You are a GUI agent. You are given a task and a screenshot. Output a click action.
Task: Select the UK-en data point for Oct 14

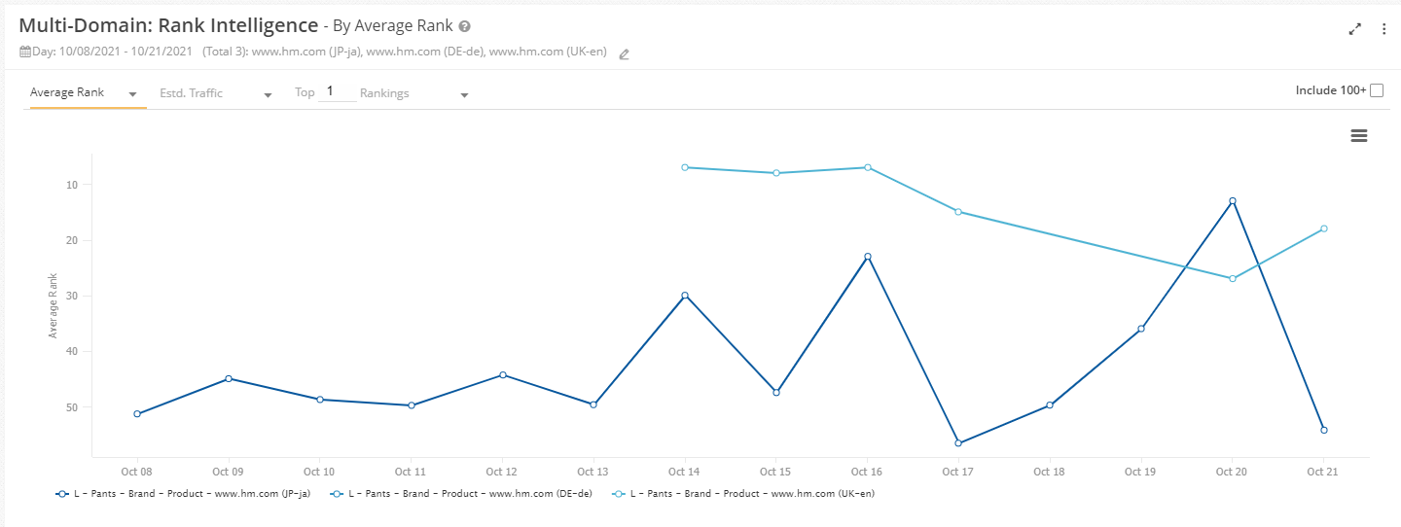pyautogui.click(x=685, y=167)
